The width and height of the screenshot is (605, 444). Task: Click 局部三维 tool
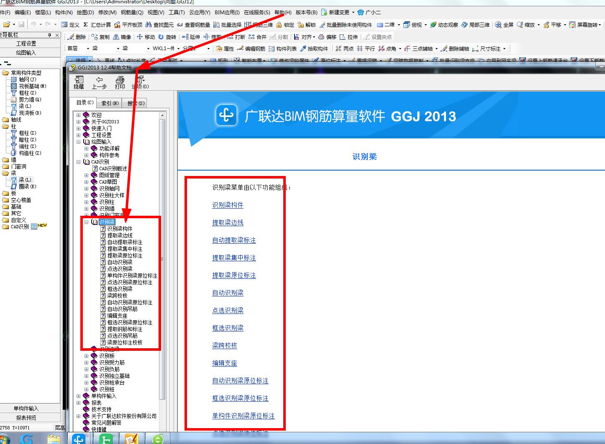pyautogui.click(x=475, y=25)
